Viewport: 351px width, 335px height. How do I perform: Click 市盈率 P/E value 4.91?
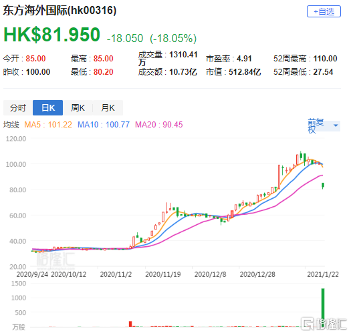coord(244,59)
